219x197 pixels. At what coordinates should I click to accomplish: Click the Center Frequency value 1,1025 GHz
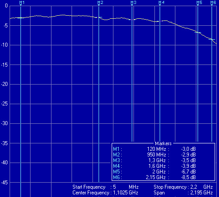[x=126, y=193]
